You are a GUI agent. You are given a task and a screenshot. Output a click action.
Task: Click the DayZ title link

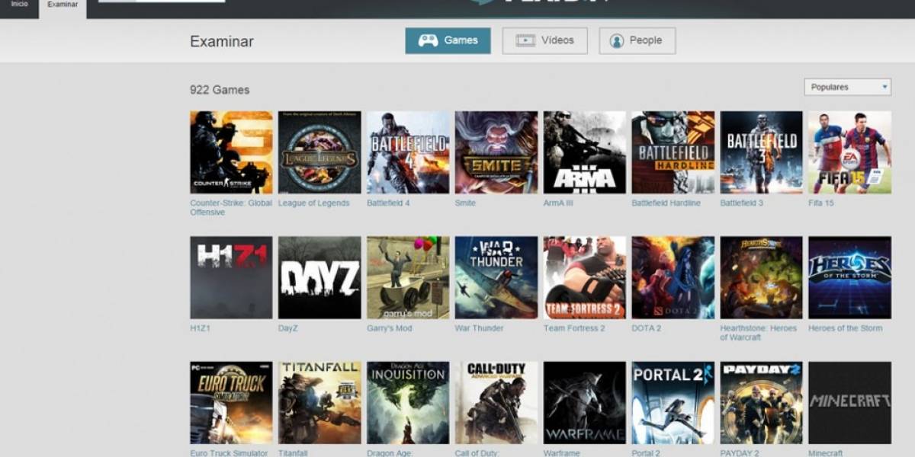(288, 328)
